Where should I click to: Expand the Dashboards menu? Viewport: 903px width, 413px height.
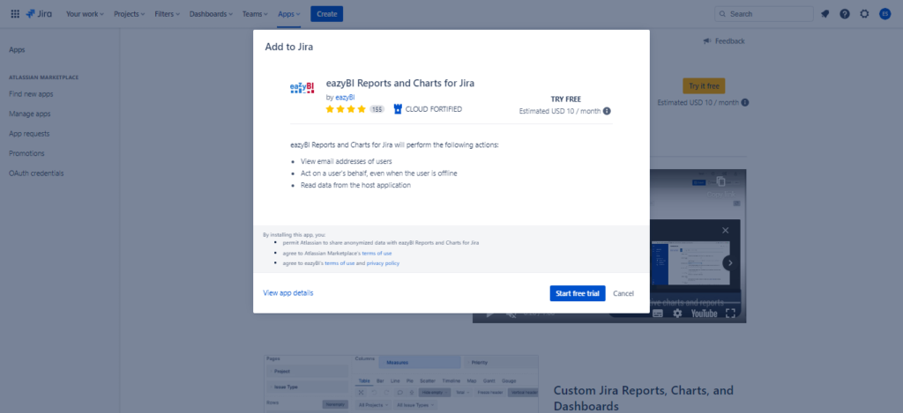pos(212,14)
